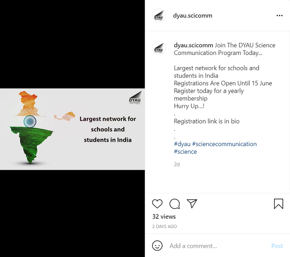Image resolution: width=290 pixels, height=257 pixels.
Task: Open the #sciencecommunication hashtag
Action: tap(225, 144)
